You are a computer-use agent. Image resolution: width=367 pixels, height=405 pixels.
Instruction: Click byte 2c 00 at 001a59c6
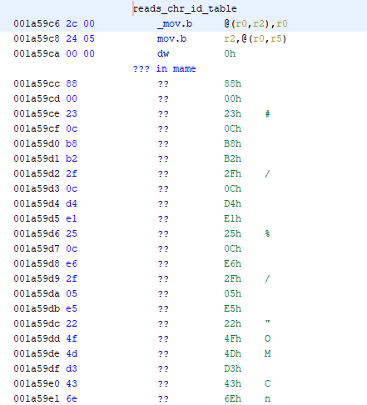point(80,24)
